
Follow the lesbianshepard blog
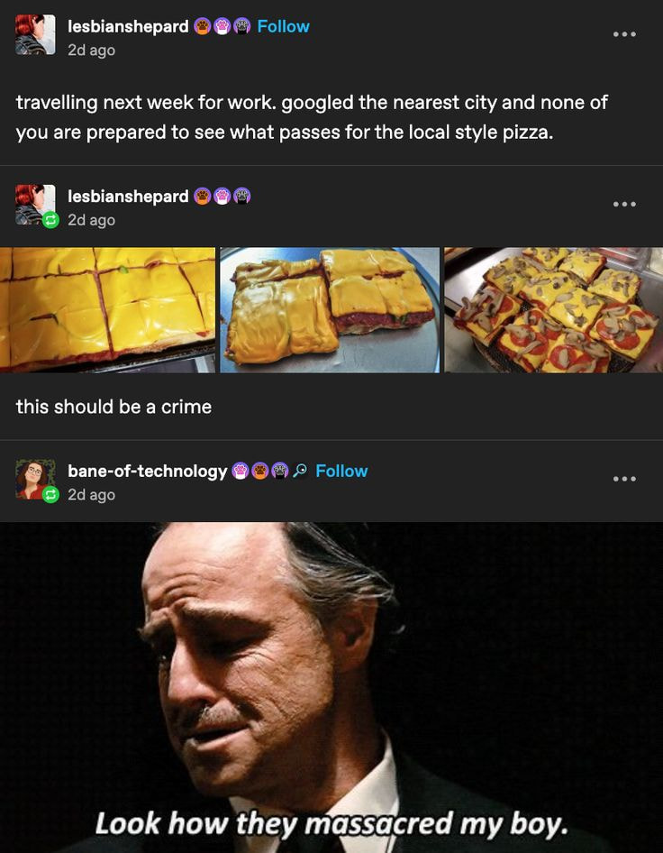point(283,26)
